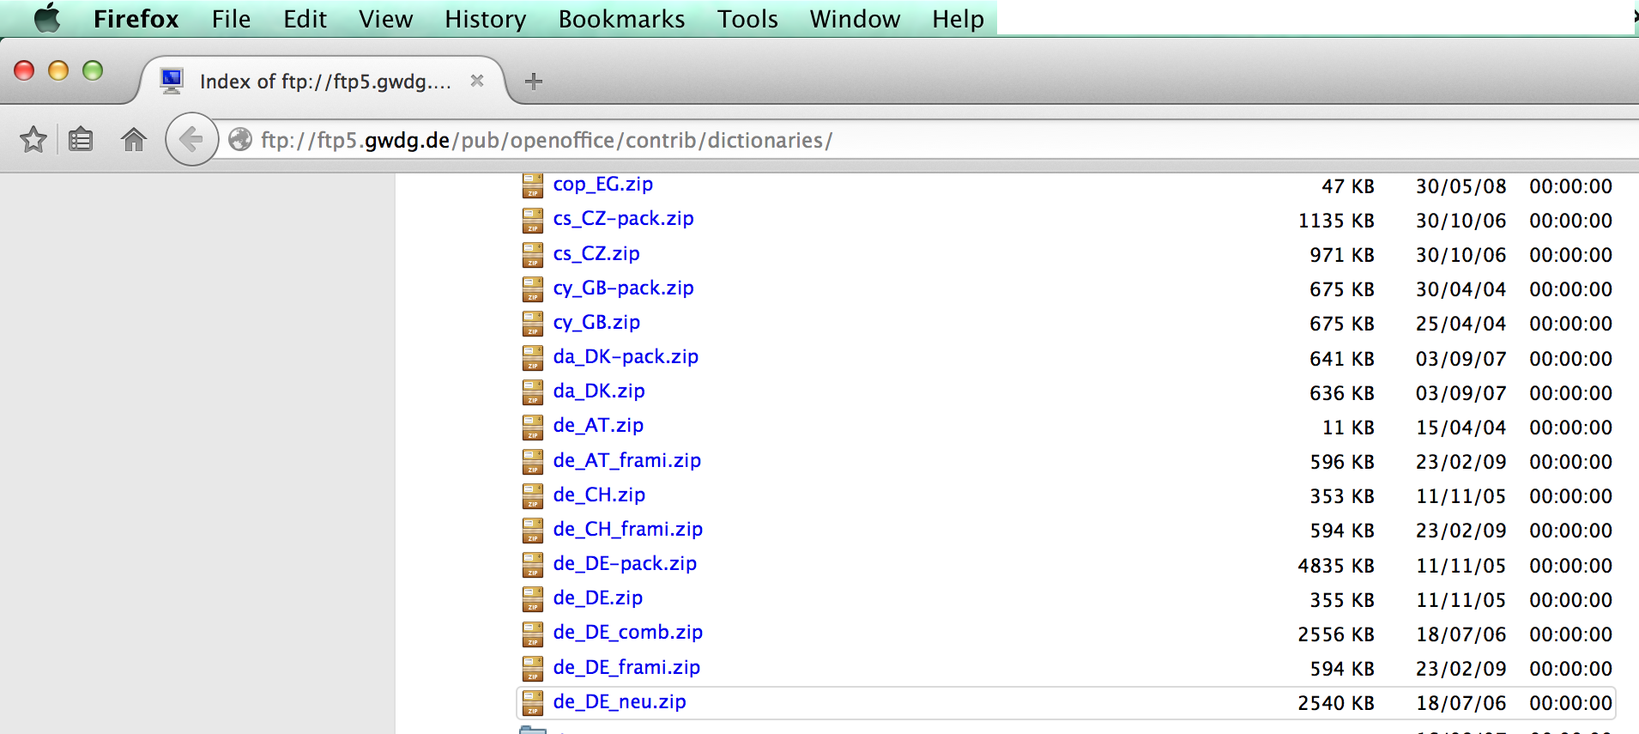Click the de_AT_frami.zip link

[626, 461]
